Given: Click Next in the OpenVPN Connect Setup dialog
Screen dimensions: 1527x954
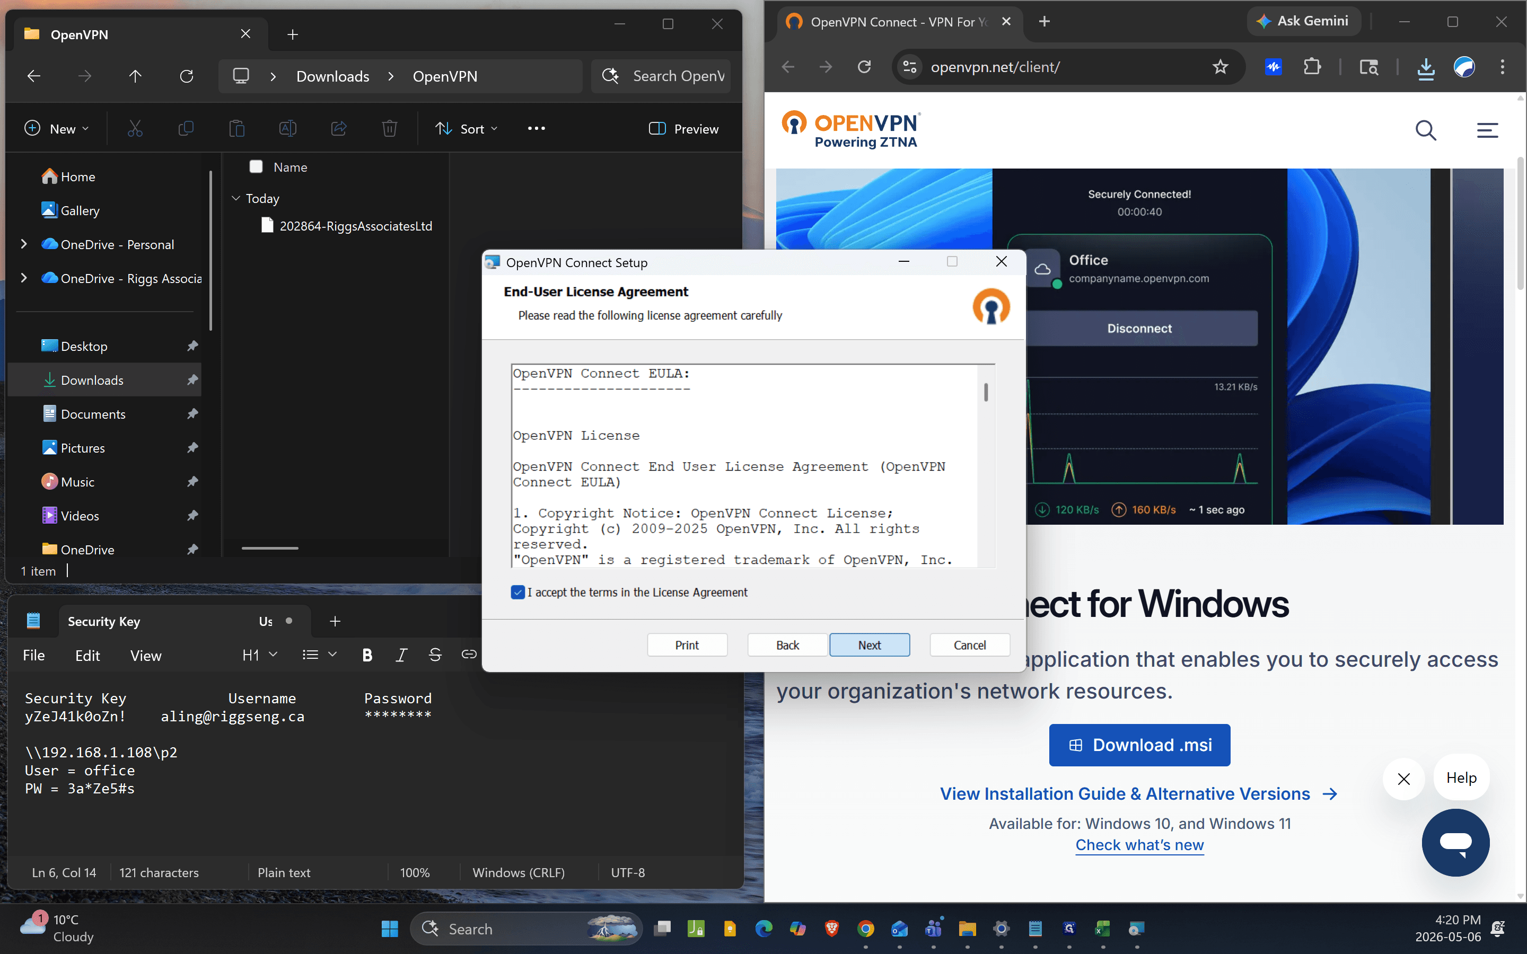Looking at the screenshot, I should pos(870,645).
